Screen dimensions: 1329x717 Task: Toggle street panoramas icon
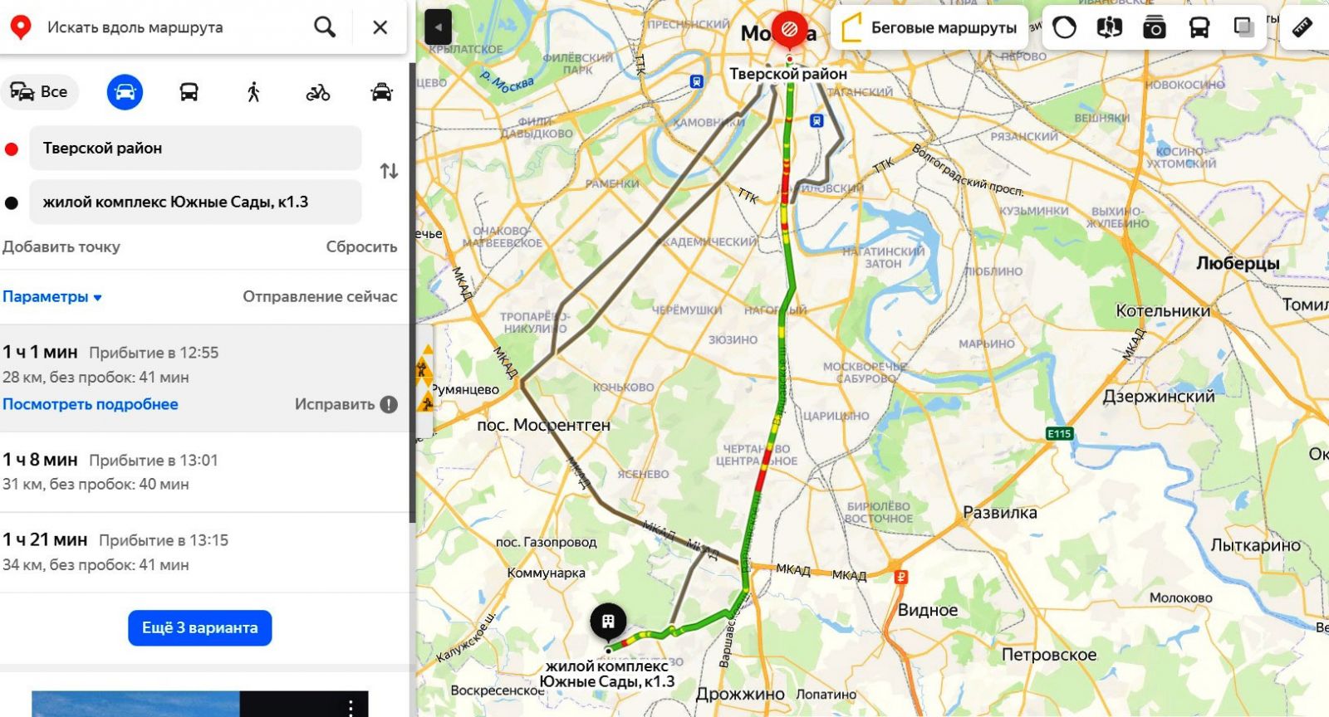[1109, 27]
